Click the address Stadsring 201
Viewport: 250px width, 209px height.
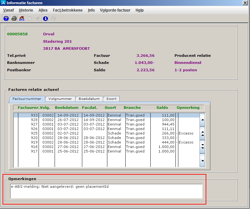(58, 41)
